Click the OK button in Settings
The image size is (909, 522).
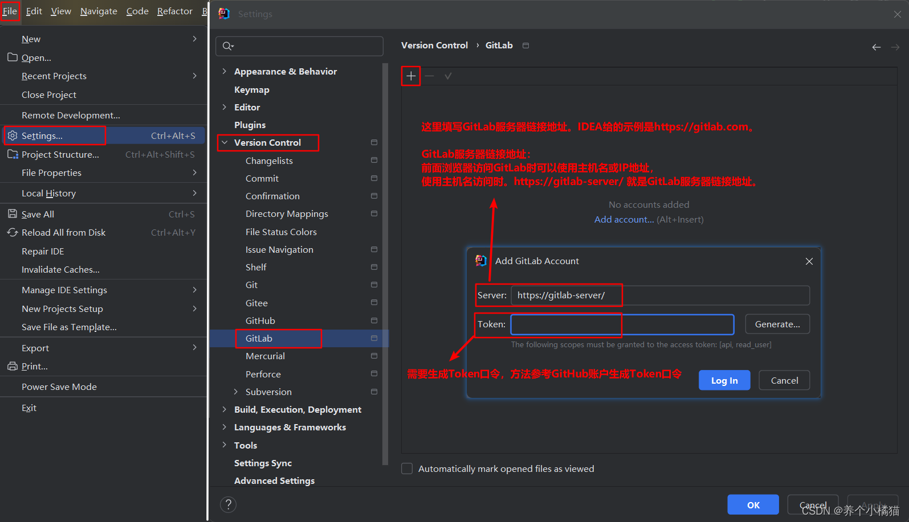[753, 505]
